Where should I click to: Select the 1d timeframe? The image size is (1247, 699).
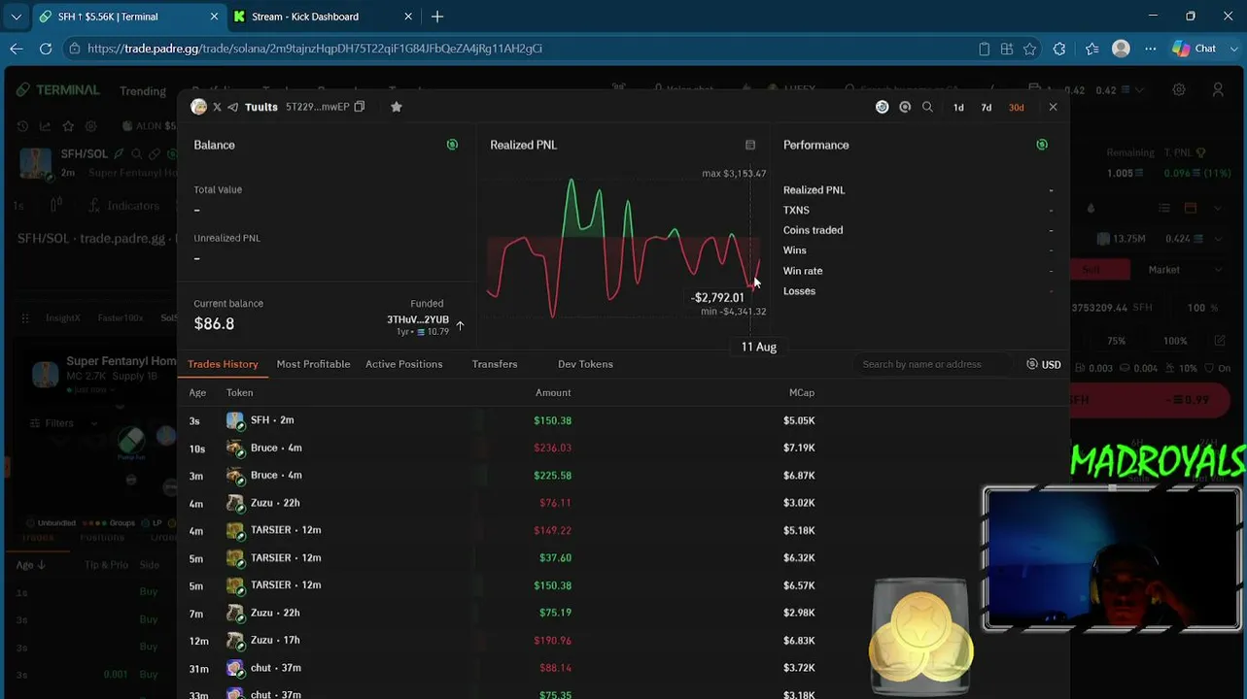point(958,108)
